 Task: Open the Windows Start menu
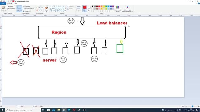point(2,110)
